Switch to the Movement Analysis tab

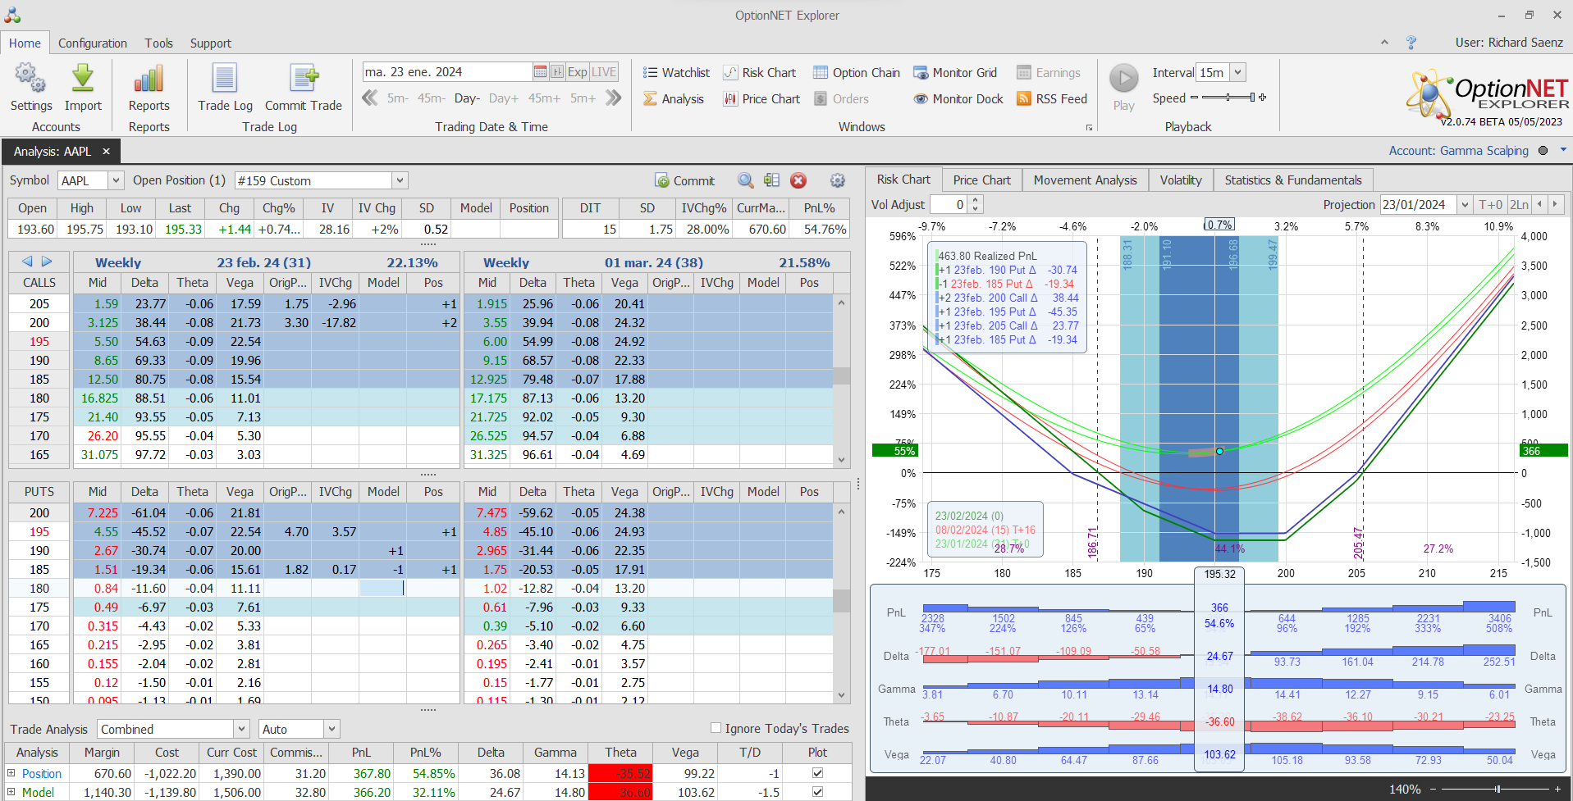(1085, 180)
